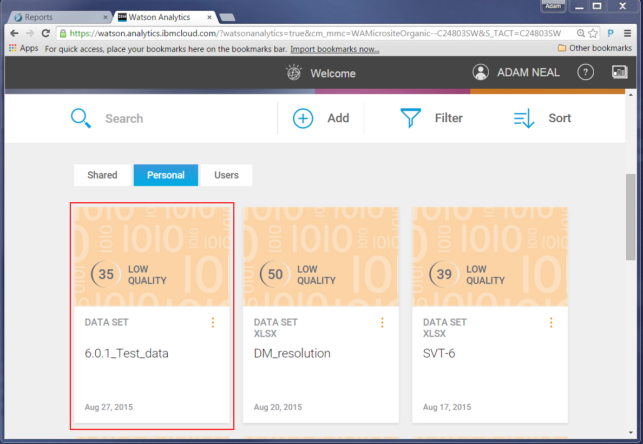Click the Aug 20, 2015 date
The height and width of the screenshot is (444, 643).
(278, 407)
